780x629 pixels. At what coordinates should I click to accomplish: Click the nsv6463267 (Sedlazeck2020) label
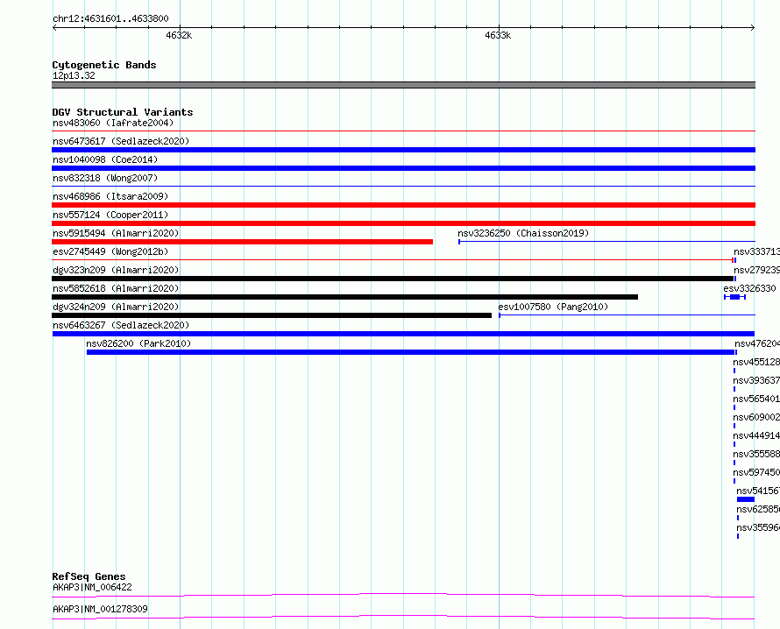coord(121,325)
